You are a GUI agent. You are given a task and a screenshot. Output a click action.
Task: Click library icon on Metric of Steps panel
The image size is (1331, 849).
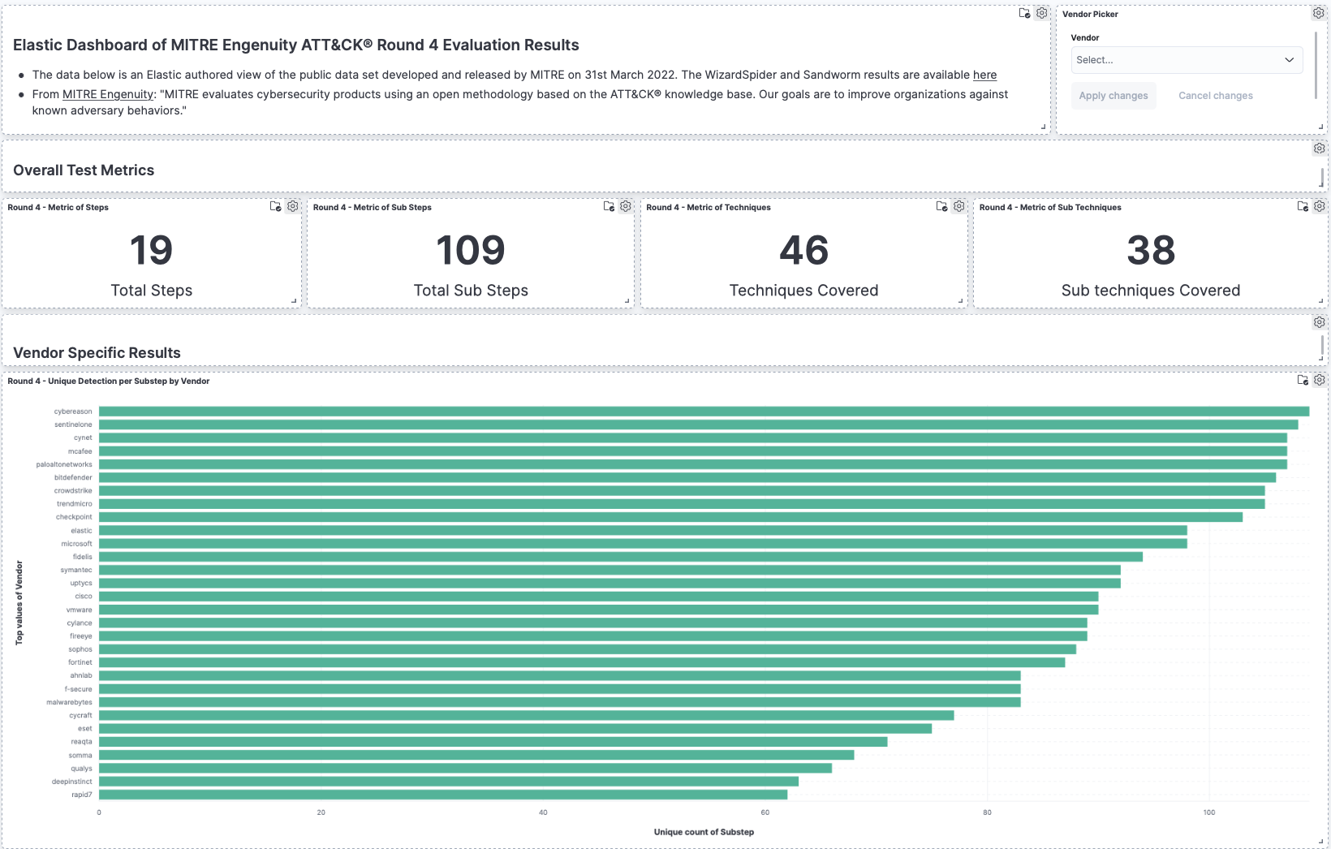275,206
